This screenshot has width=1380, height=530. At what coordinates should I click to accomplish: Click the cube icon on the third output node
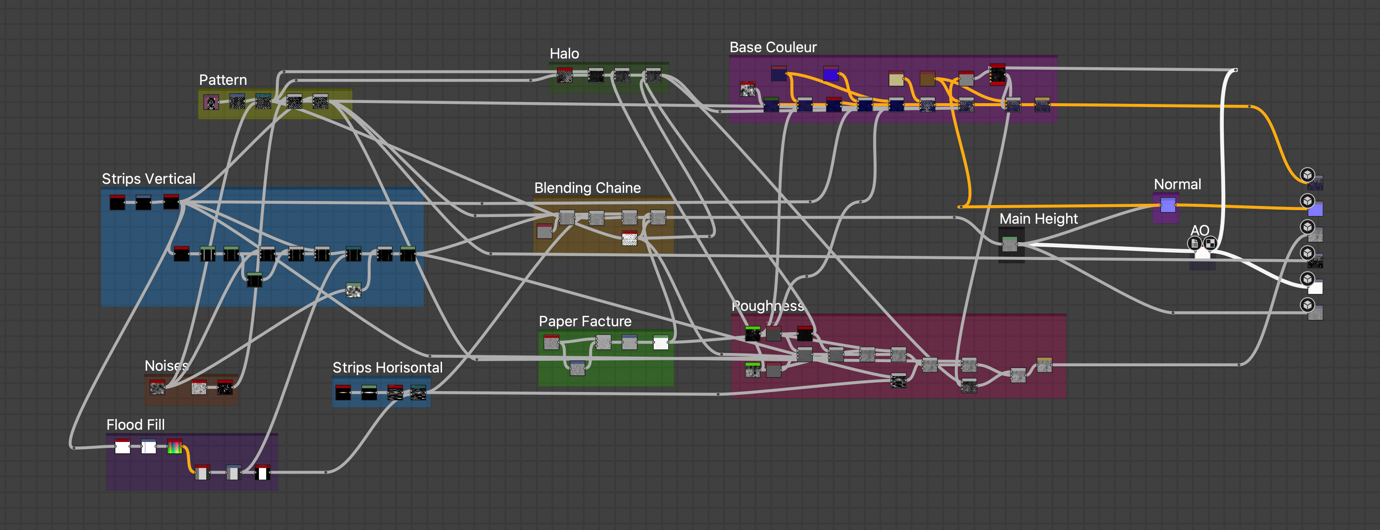[x=1307, y=227]
